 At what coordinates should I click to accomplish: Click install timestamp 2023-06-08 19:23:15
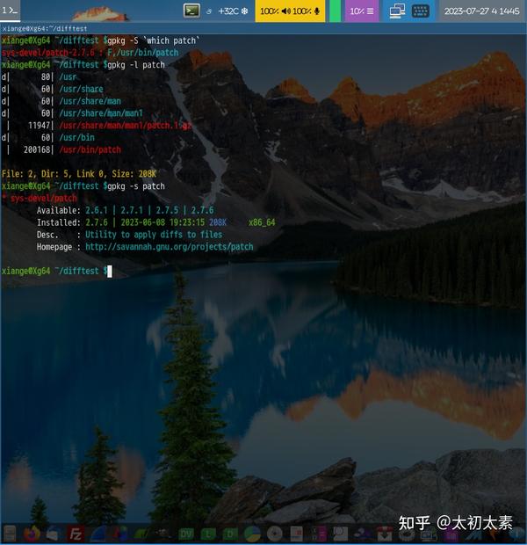coord(162,222)
